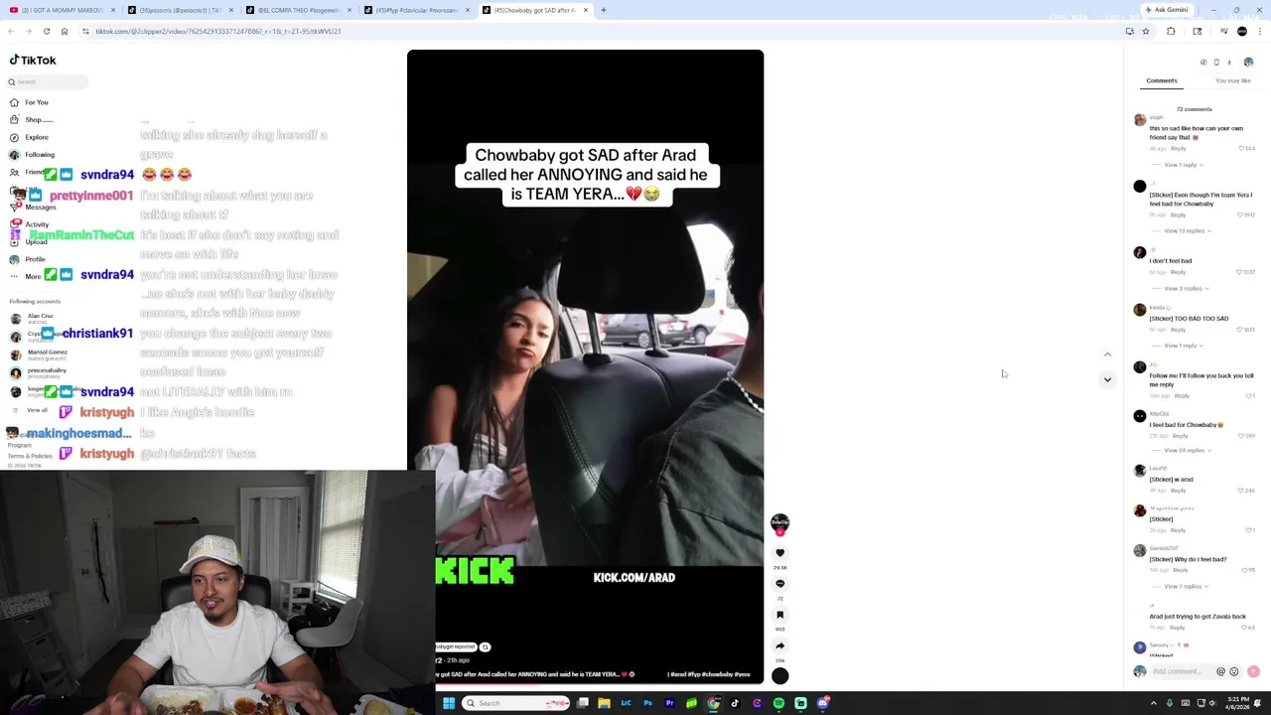Expand 'View 13 replies' thread
This screenshot has width=1271, height=715.
(1187, 230)
